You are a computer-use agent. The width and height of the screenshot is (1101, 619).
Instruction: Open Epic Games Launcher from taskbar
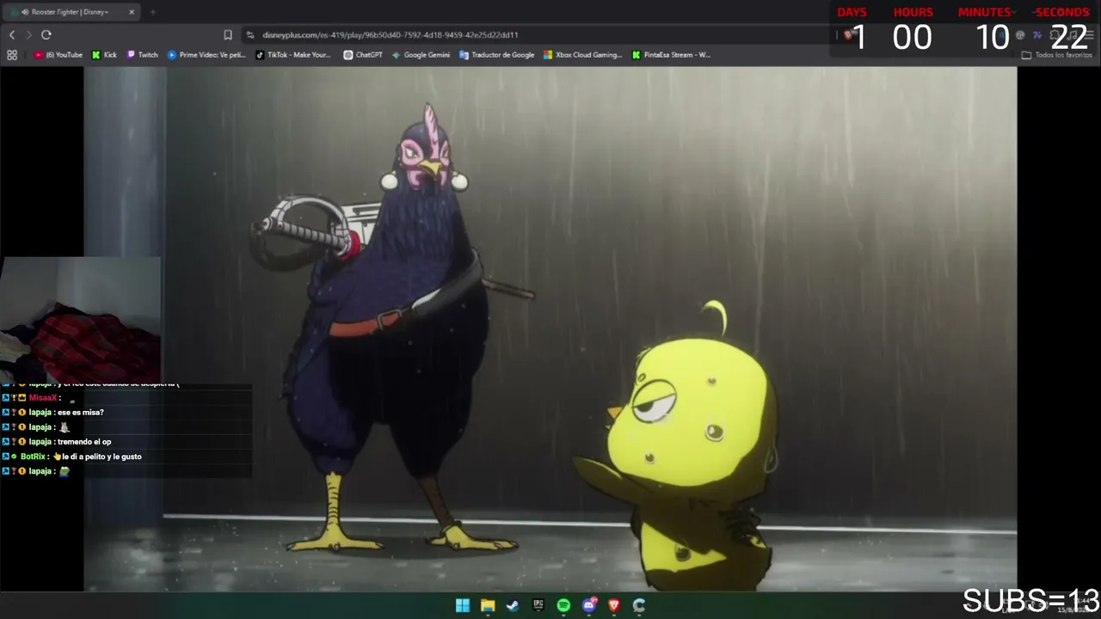(x=538, y=605)
